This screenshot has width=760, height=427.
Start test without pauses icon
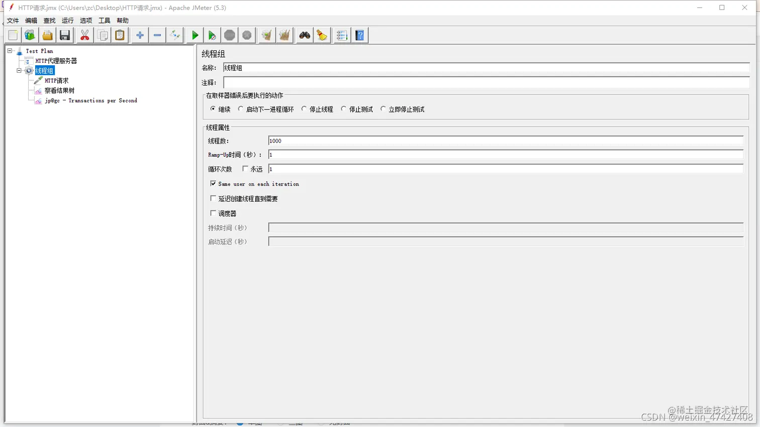click(212, 35)
